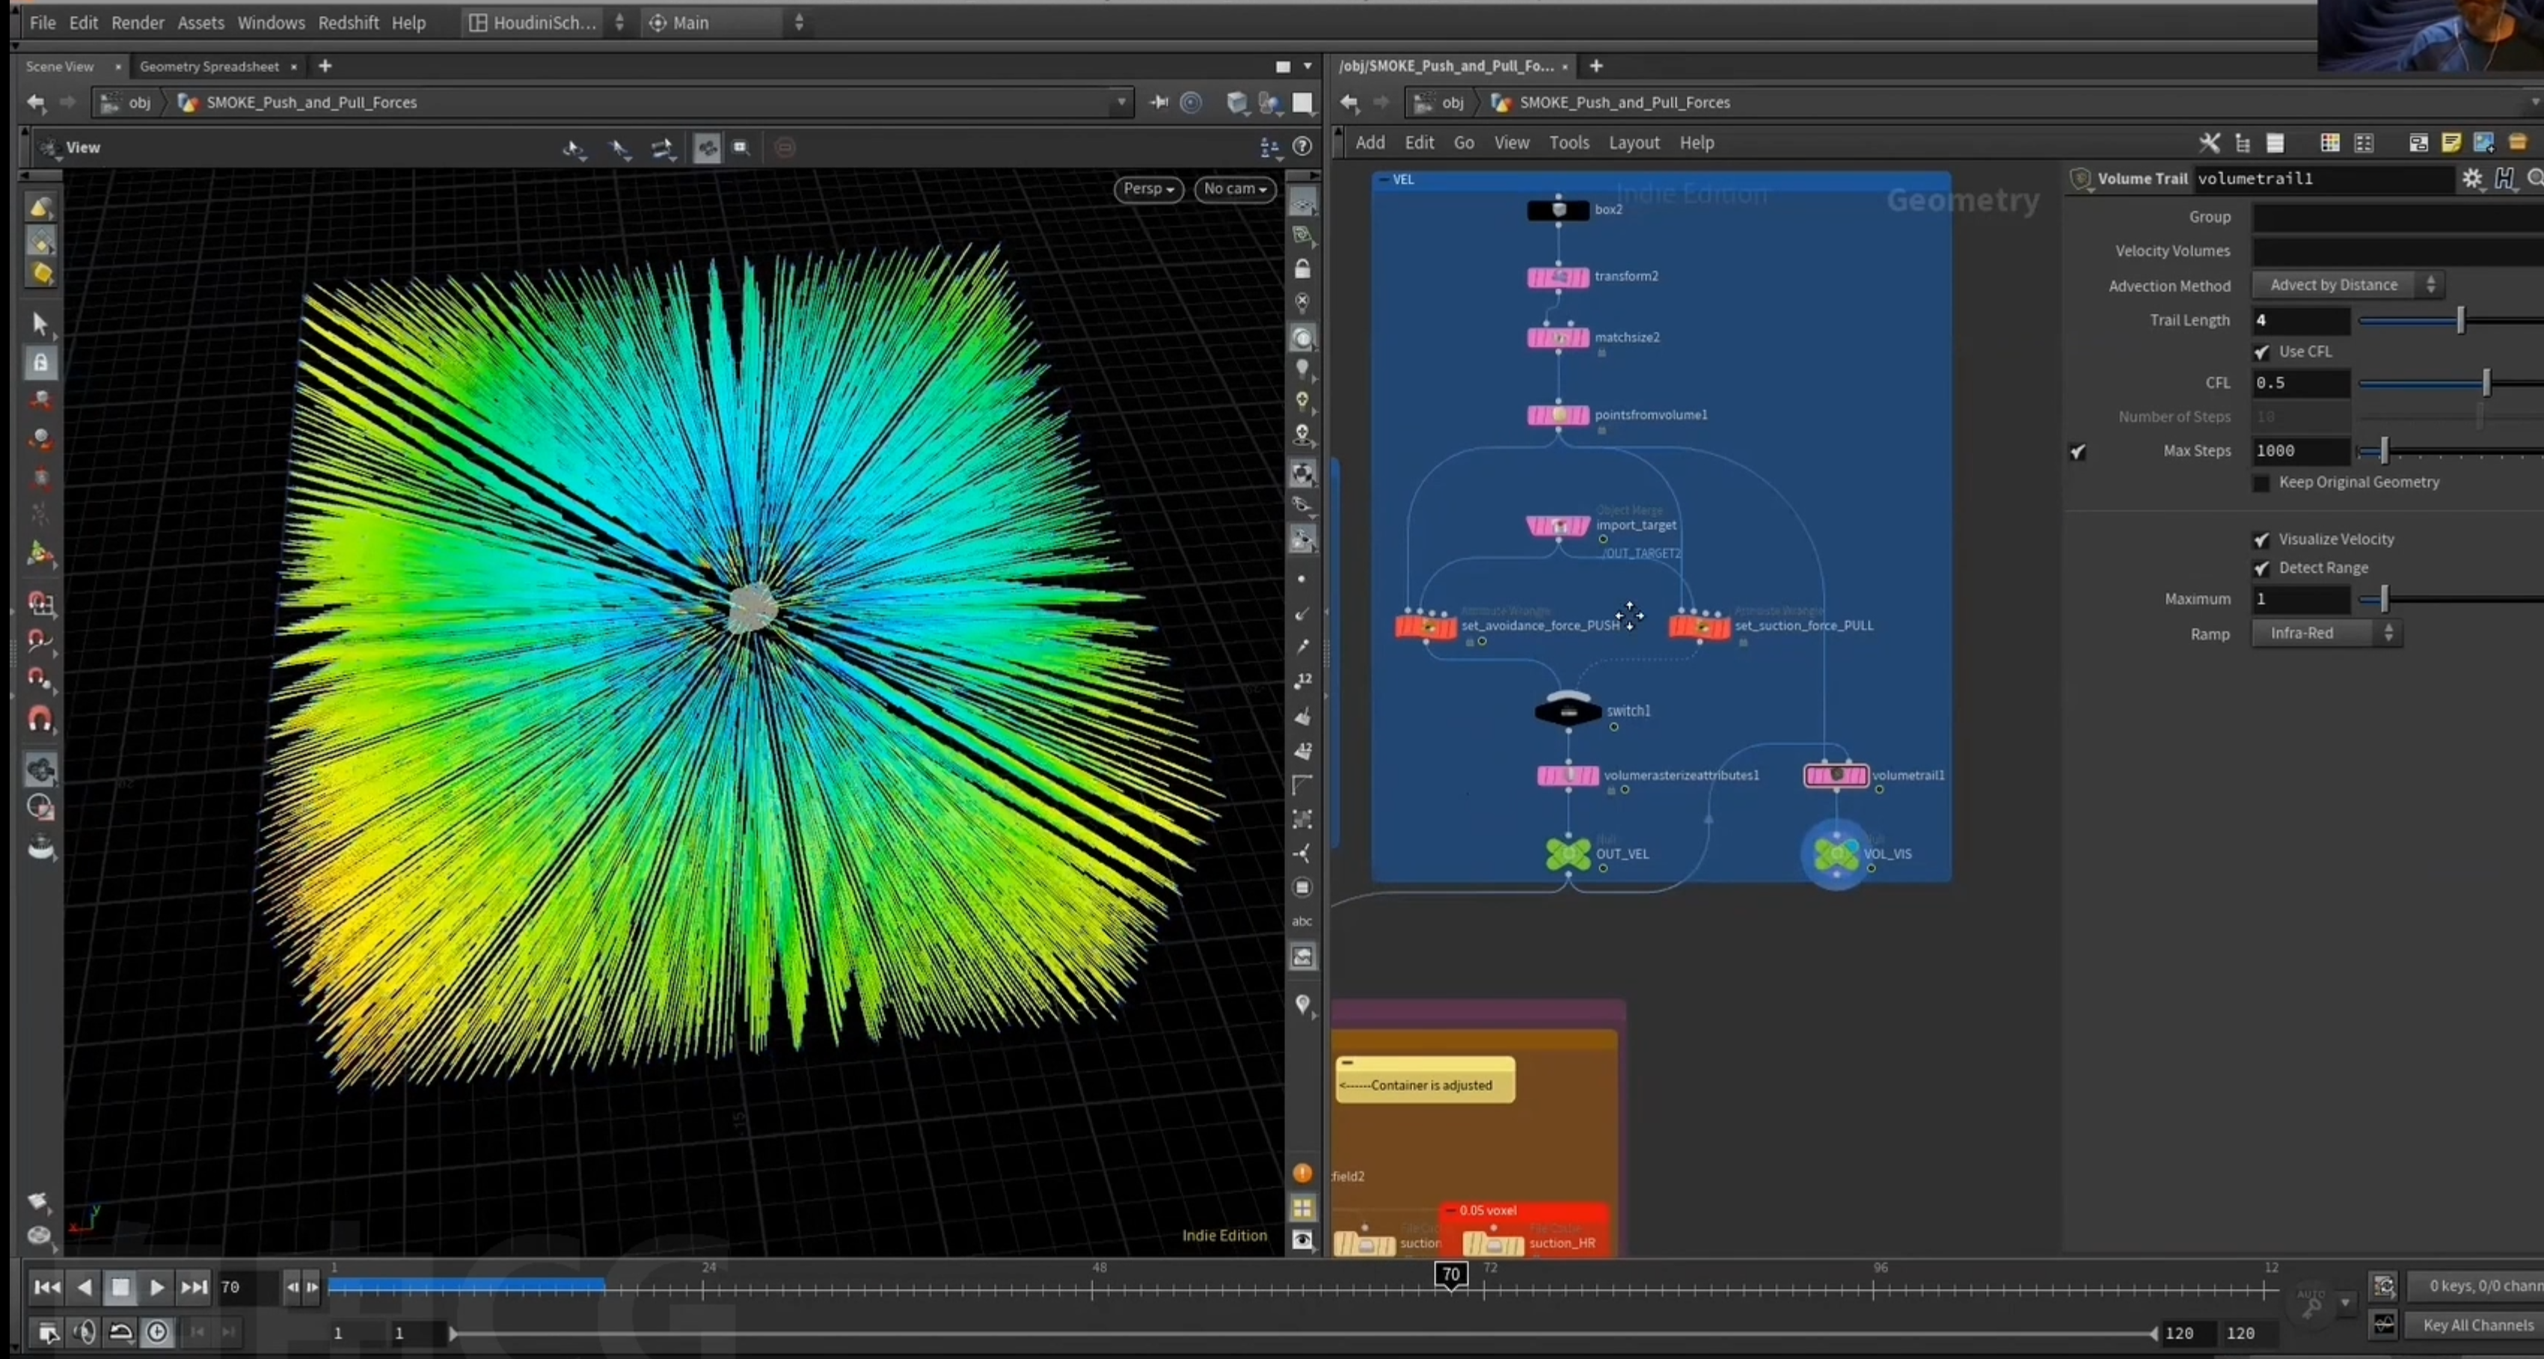Select the box2 node in network
Image resolution: width=2544 pixels, height=1359 pixels.
[x=1558, y=209]
